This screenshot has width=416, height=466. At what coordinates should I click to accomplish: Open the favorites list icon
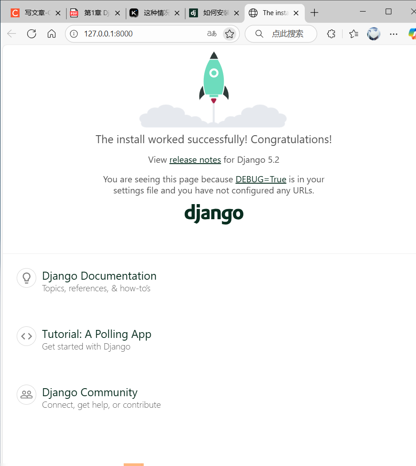click(354, 34)
